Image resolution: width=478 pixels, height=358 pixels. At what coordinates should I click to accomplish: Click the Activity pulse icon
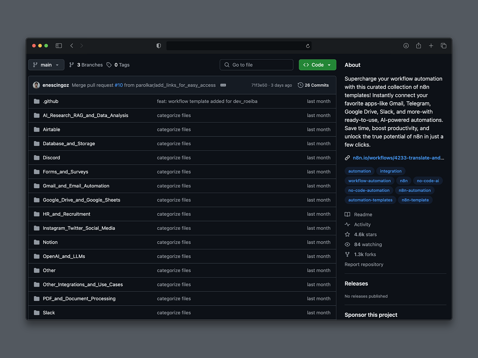tap(347, 224)
